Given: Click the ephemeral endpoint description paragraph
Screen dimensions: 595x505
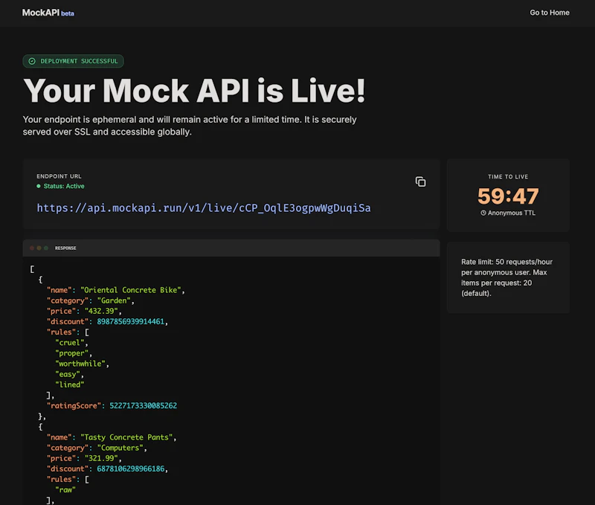Looking at the screenshot, I should point(190,126).
